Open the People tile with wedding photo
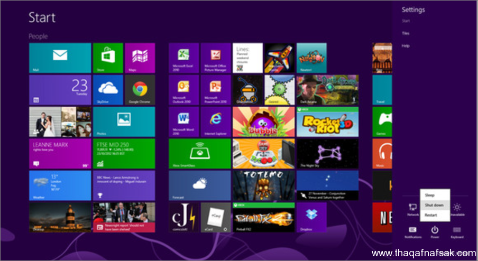Image resolution: width=478 pixels, height=261 pixels. (x=60, y=122)
